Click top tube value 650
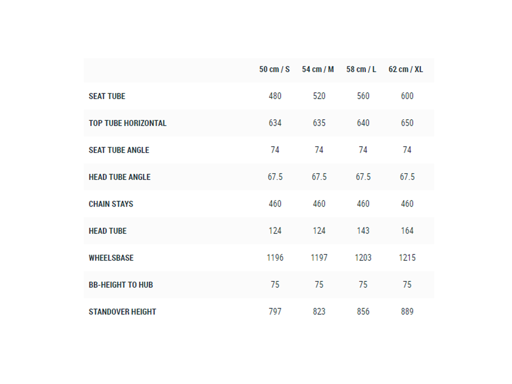 tap(407, 123)
